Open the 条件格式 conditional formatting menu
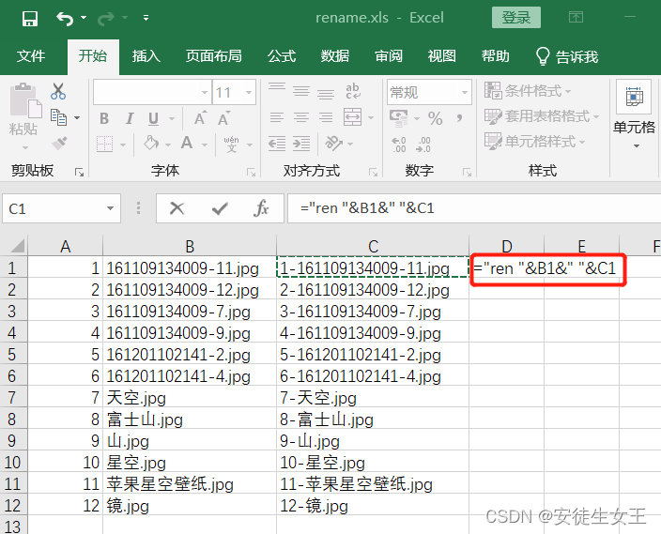This screenshot has height=534, width=661. tap(528, 91)
